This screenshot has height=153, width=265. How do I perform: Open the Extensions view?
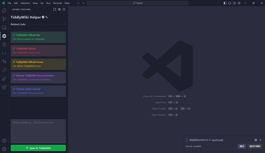point(4,87)
